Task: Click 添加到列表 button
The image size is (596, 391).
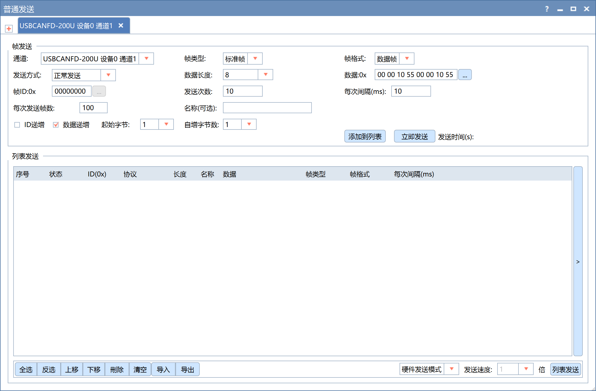Action: tap(365, 136)
